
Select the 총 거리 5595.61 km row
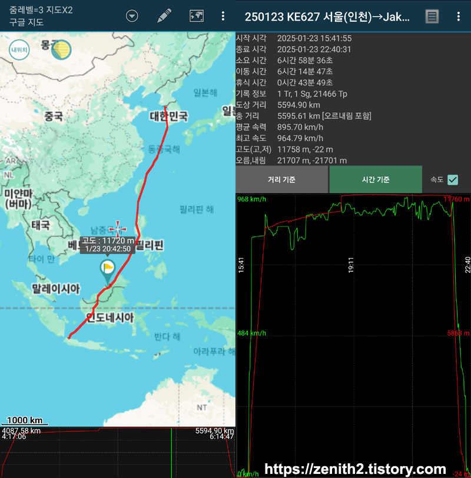[353, 116]
